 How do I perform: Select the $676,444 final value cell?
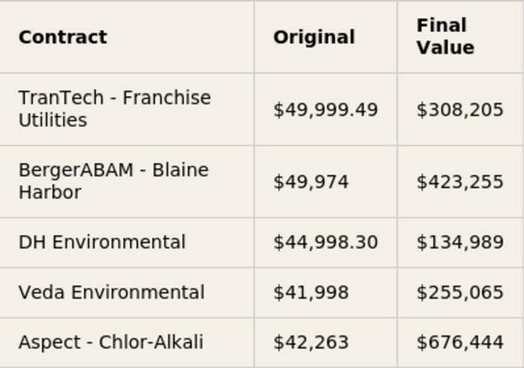tap(459, 343)
